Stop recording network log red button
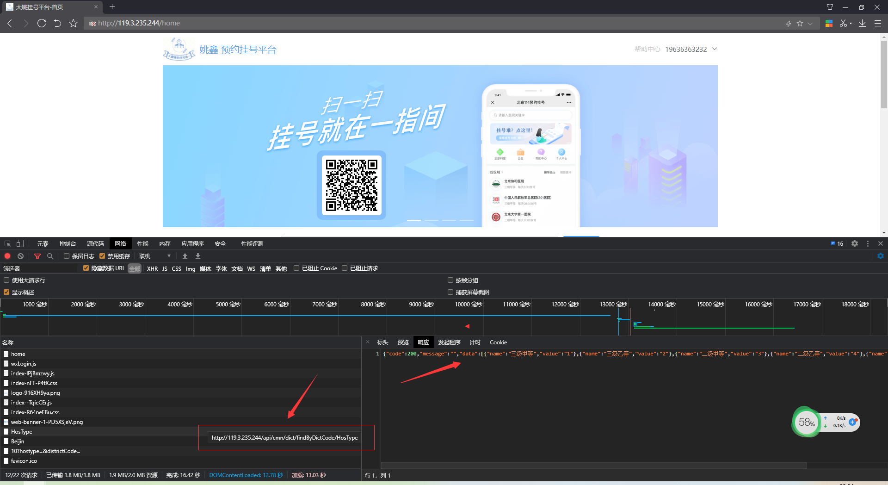Image resolution: width=888 pixels, height=485 pixels. tap(7, 256)
